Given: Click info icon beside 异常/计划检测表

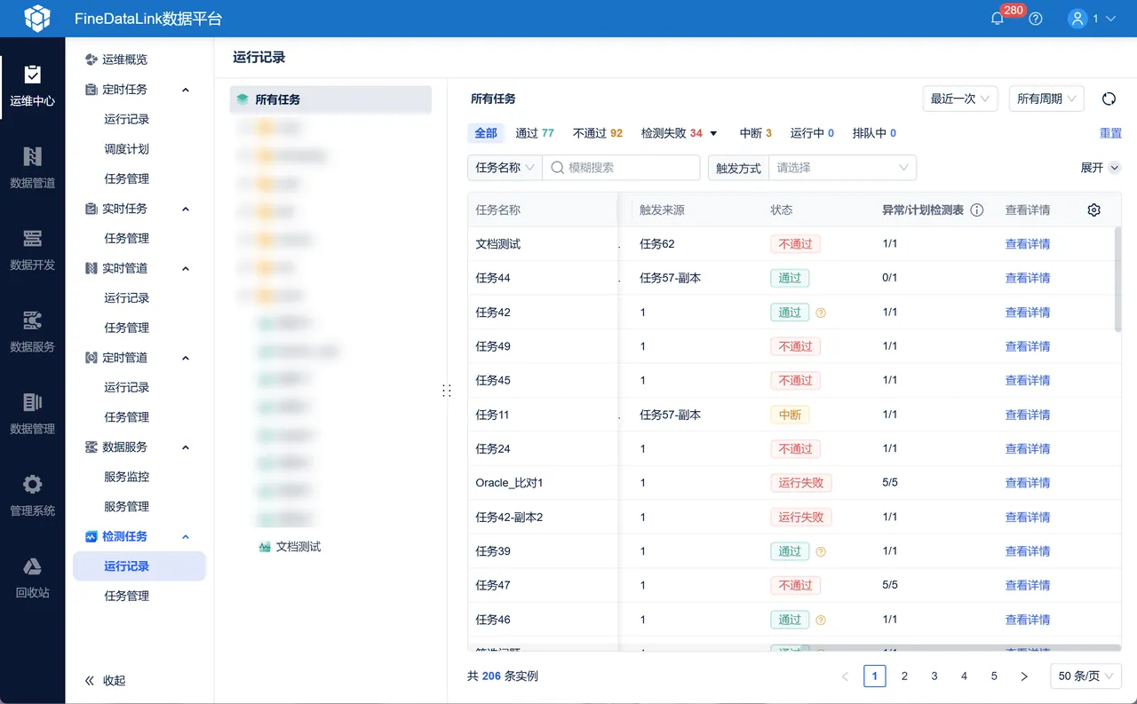Looking at the screenshot, I should (977, 210).
